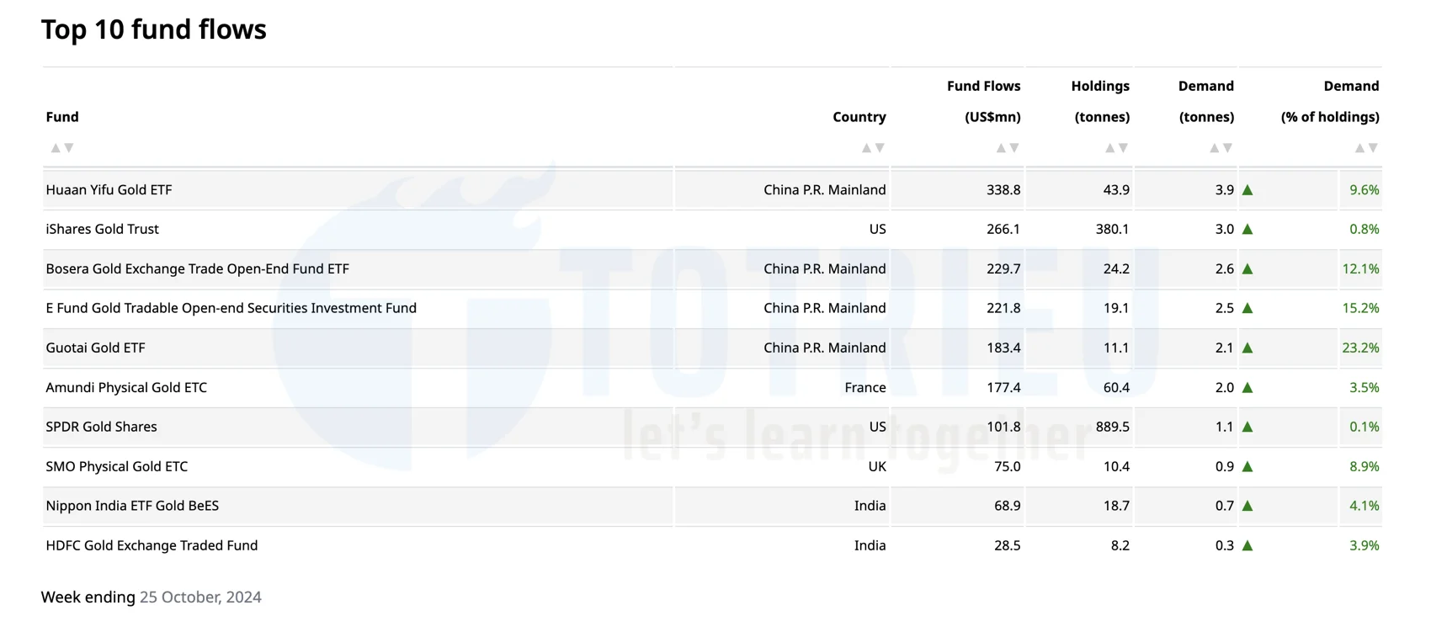Click the Fund Flows (US$mn) column header
Viewport: 1431px width, 632px height.
tap(983, 101)
